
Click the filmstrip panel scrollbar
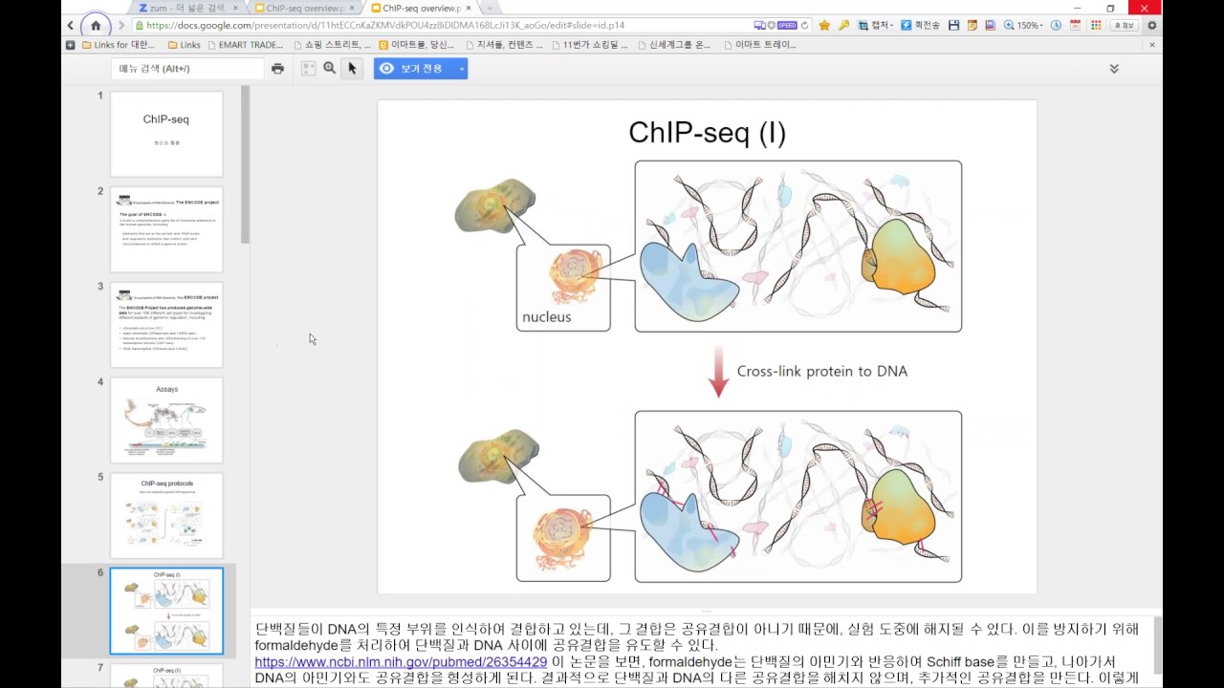pos(245,165)
